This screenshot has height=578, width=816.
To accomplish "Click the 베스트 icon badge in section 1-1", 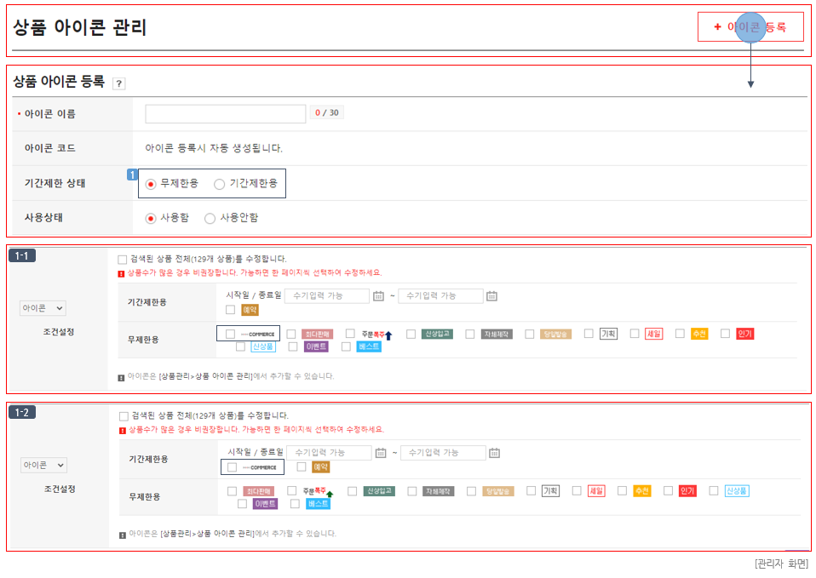I will tap(370, 346).
